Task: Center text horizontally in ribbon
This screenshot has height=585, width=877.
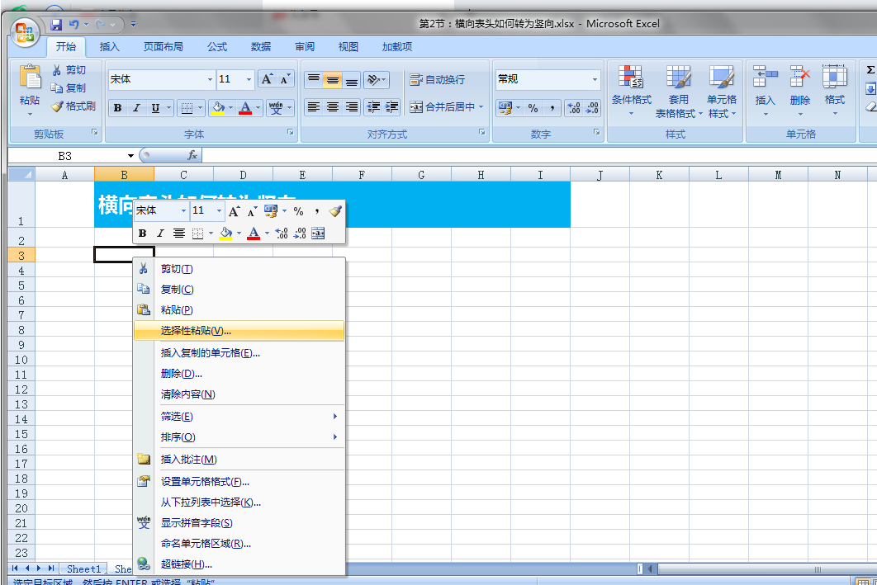Action: 332,106
